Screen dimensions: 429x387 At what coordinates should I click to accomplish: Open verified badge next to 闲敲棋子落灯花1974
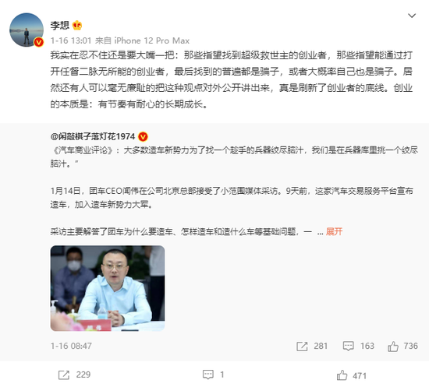click(143, 136)
